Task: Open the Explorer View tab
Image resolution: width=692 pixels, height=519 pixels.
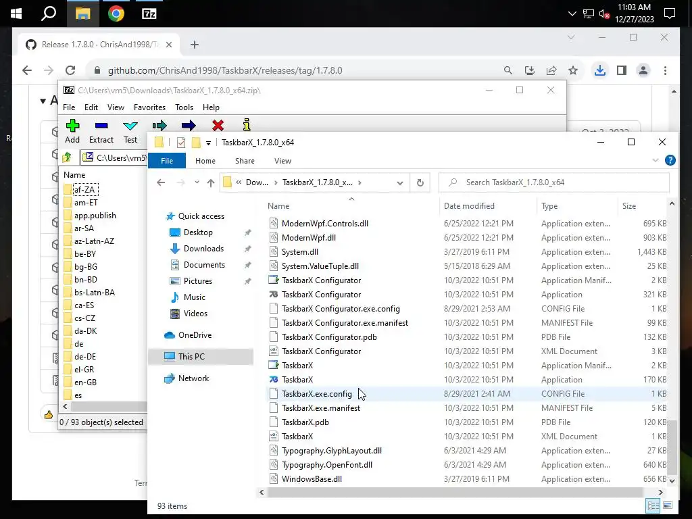Action: coord(282,161)
